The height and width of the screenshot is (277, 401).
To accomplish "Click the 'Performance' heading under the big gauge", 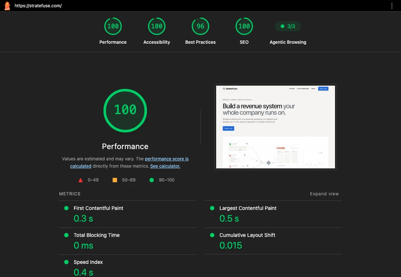I will 125,146.
